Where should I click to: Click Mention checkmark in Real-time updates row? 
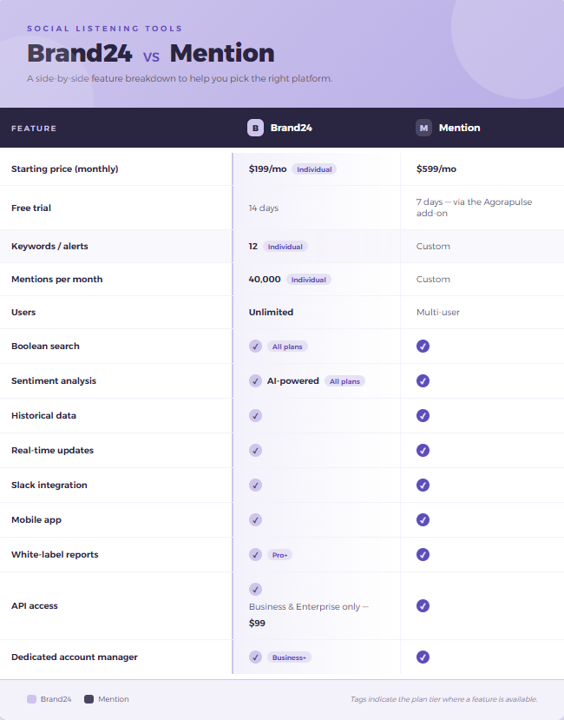(x=423, y=451)
